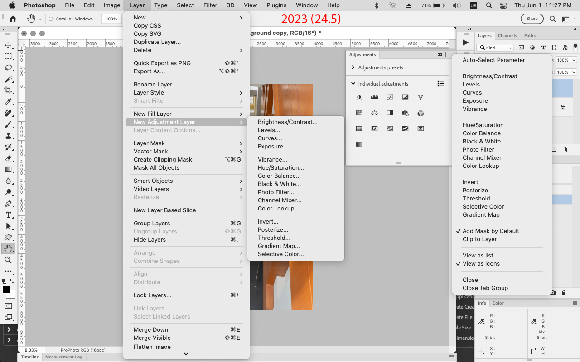Click the Share button
Screen dimensions: 580x362
[532, 19]
